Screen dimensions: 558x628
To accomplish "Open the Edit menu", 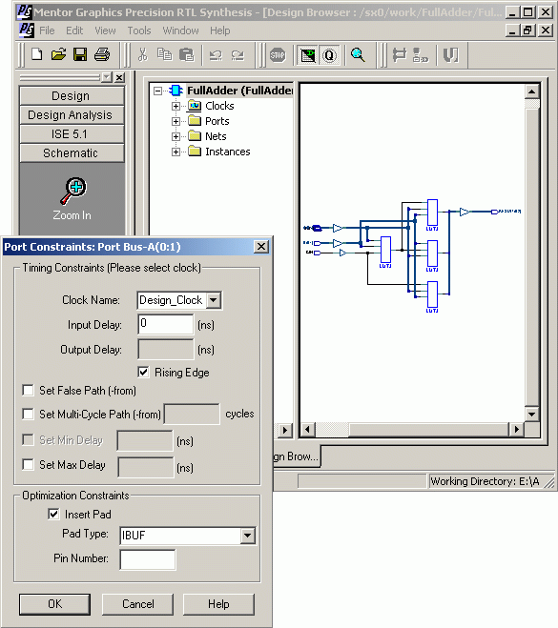I will coord(74,30).
